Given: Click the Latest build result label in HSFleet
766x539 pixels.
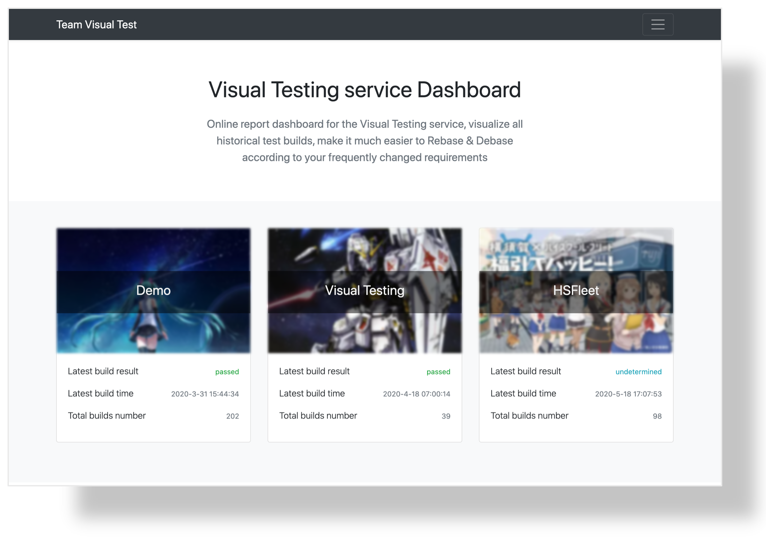Looking at the screenshot, I should tap(525, 371).
